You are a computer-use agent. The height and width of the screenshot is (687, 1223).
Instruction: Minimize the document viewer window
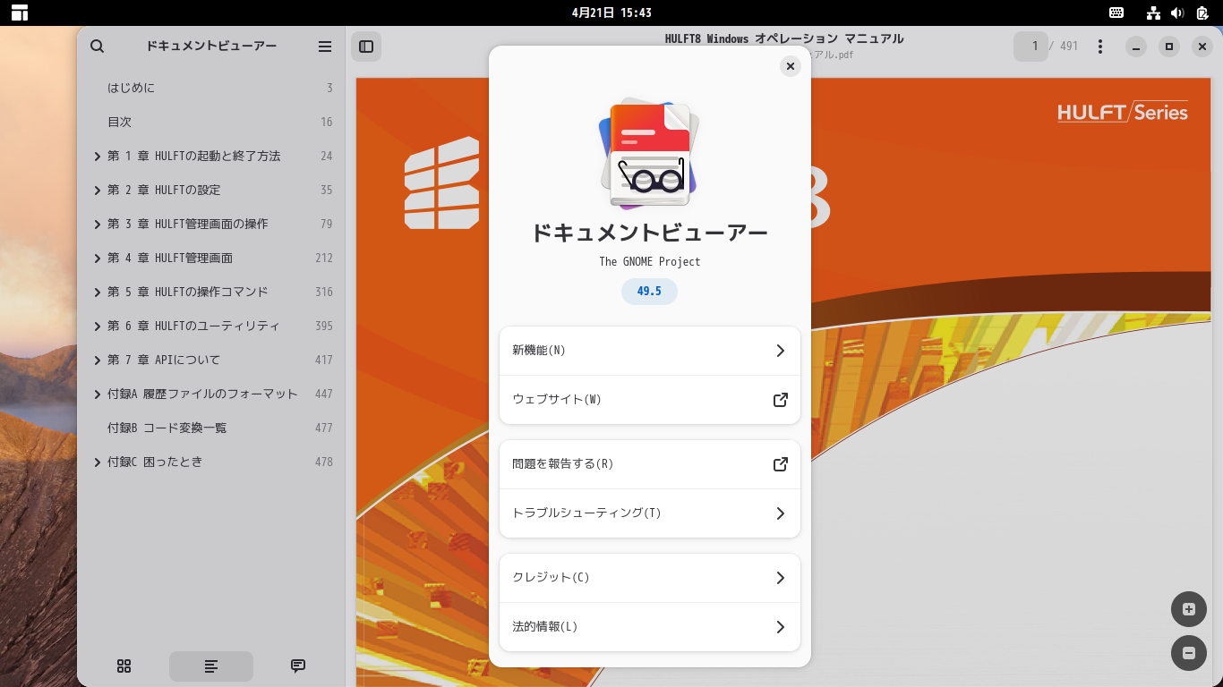pos(1136,47)
